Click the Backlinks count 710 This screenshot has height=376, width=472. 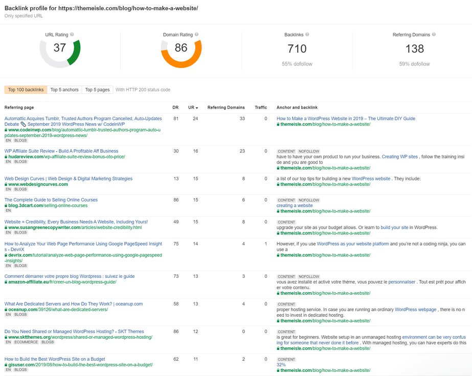coord(297,49)
